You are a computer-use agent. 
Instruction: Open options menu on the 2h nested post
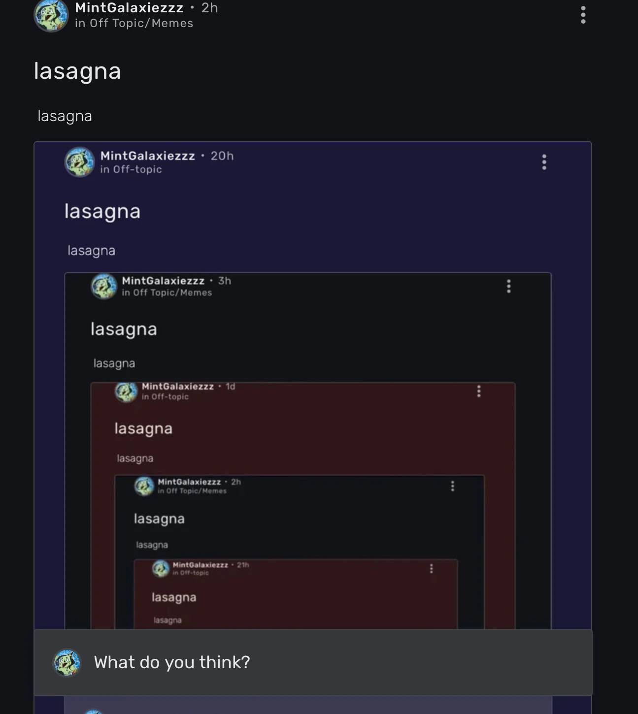pos(452,486)
